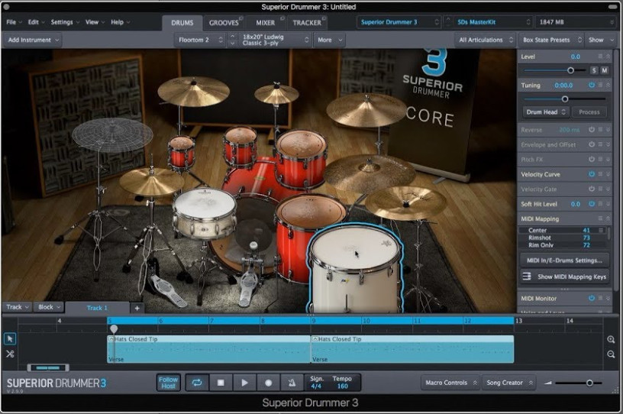This screenshot has height=414, width=623.
Task: Open the MIDI Mapping section menu icon
Action: pos(600,218)
